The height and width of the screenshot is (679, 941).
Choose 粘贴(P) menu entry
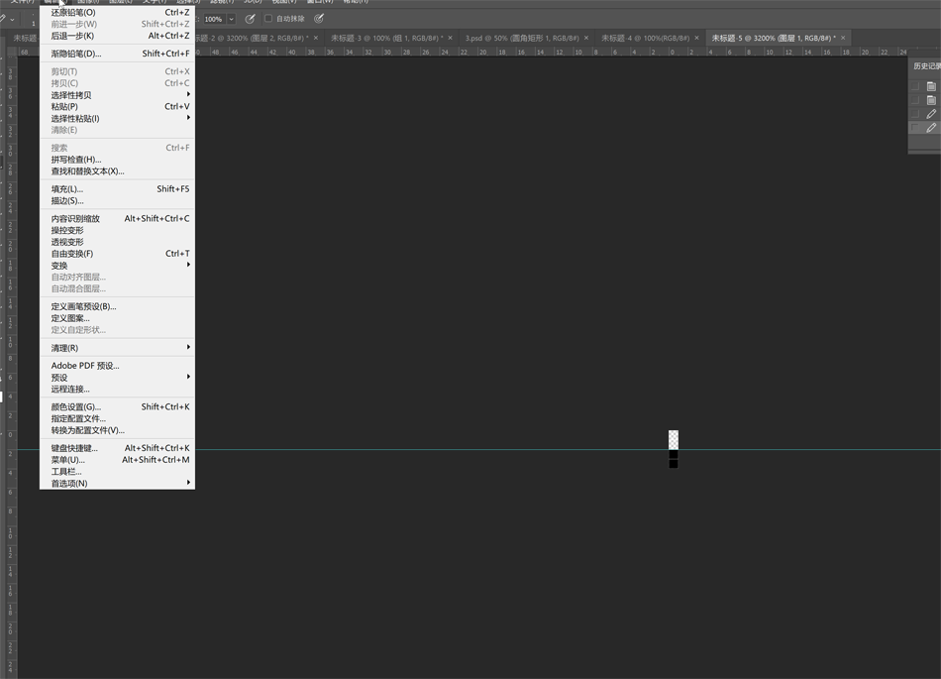coord(117,106)
